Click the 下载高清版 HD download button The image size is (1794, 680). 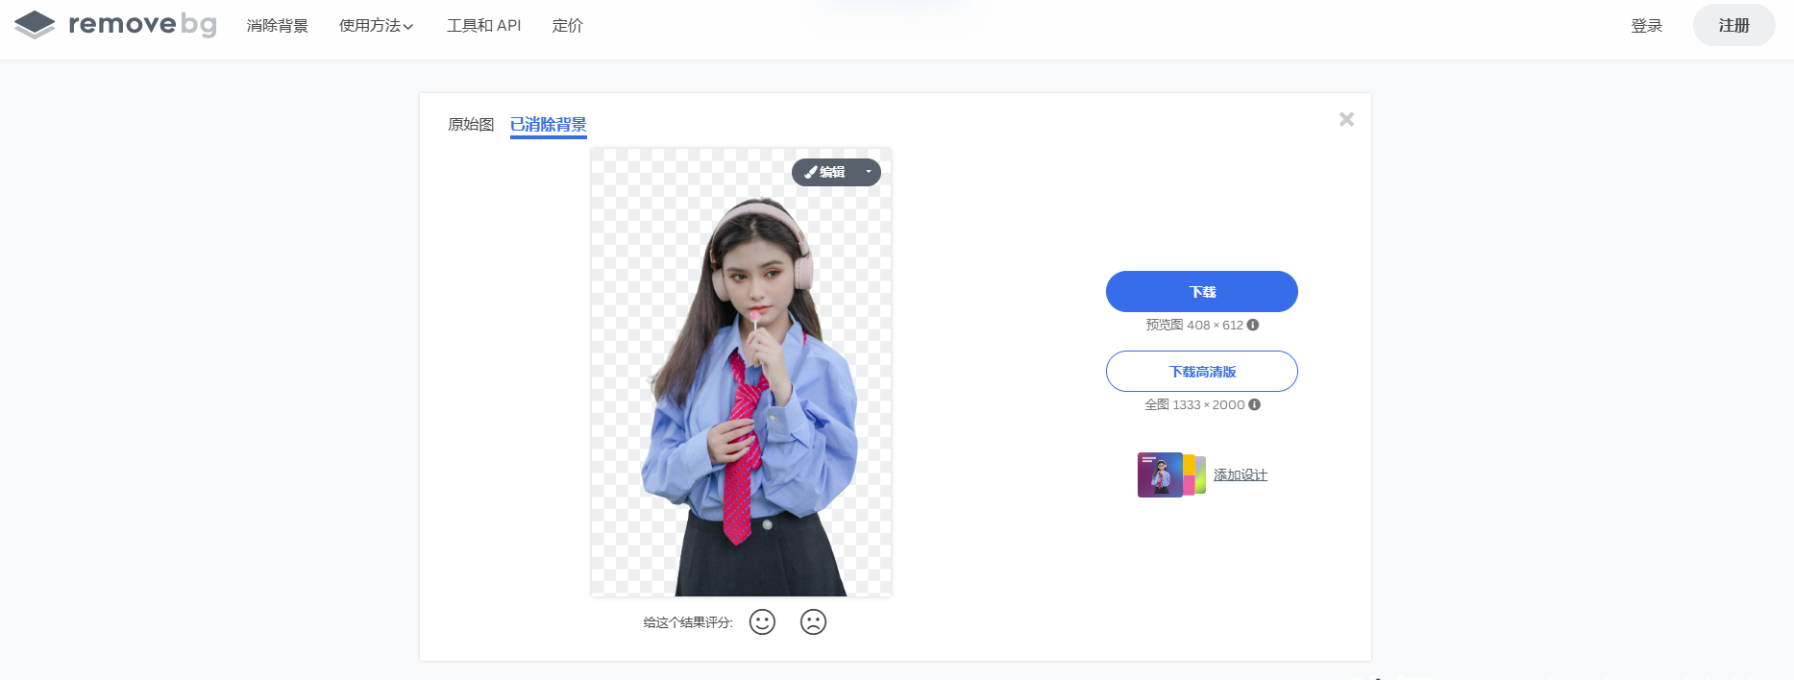[1202, 371]
